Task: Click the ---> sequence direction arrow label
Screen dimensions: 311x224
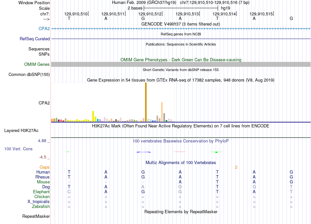Action: 46,19
